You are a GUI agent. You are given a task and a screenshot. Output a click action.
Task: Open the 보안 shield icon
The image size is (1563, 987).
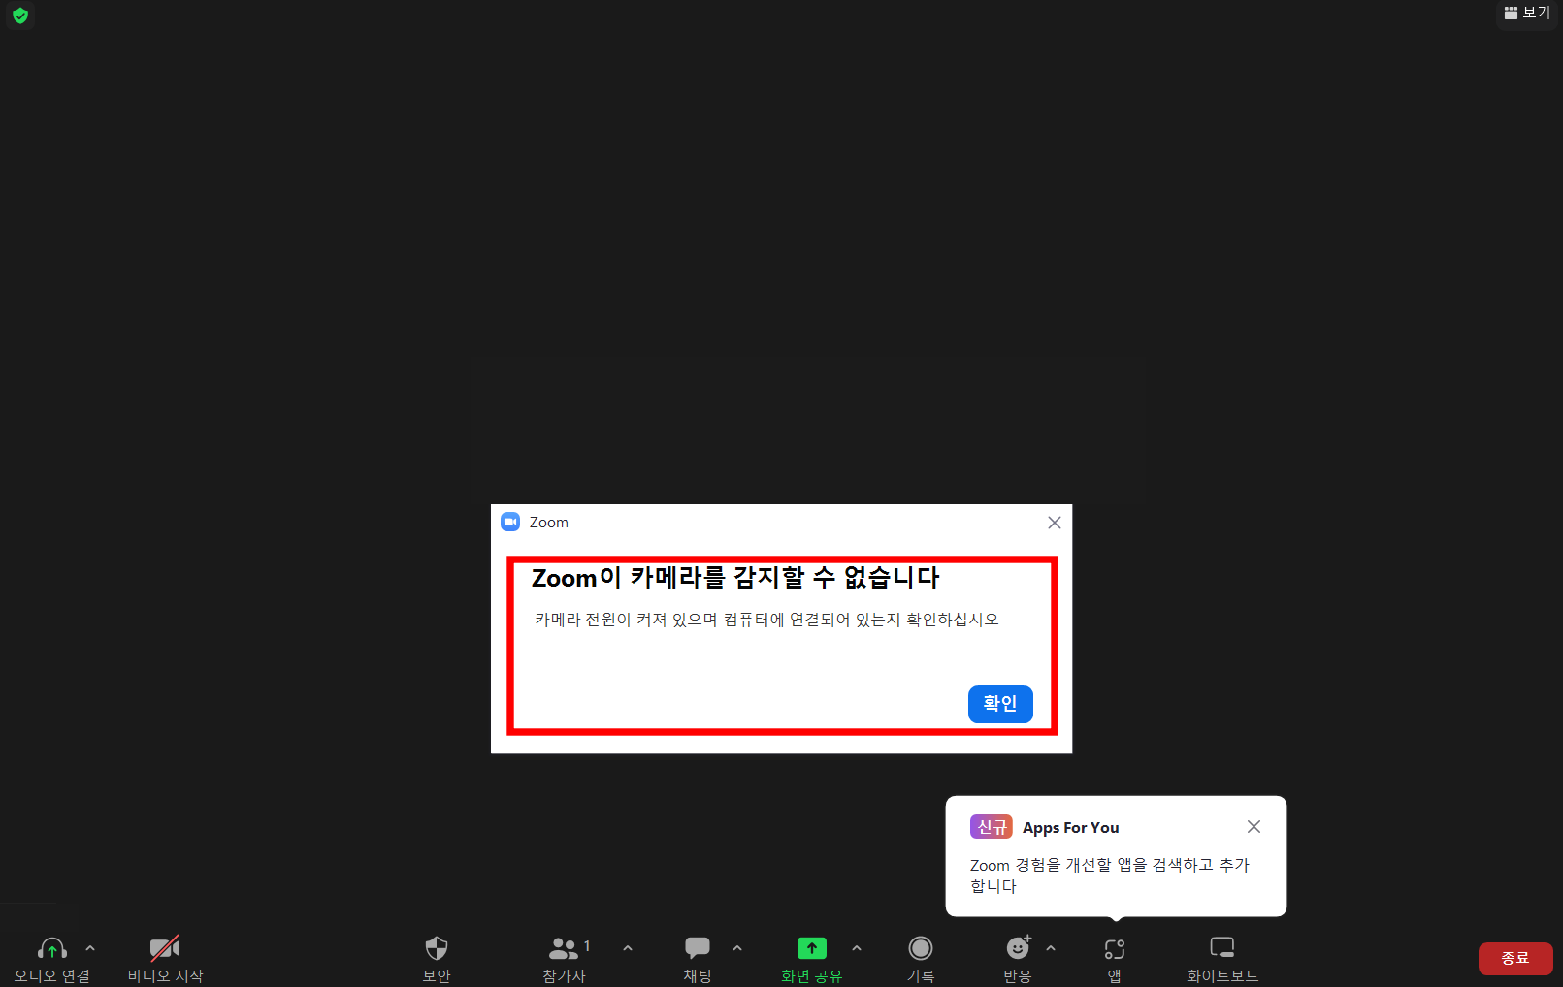point(437,948)
